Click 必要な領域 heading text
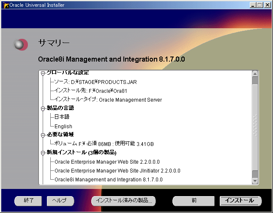 pos(60,134)
